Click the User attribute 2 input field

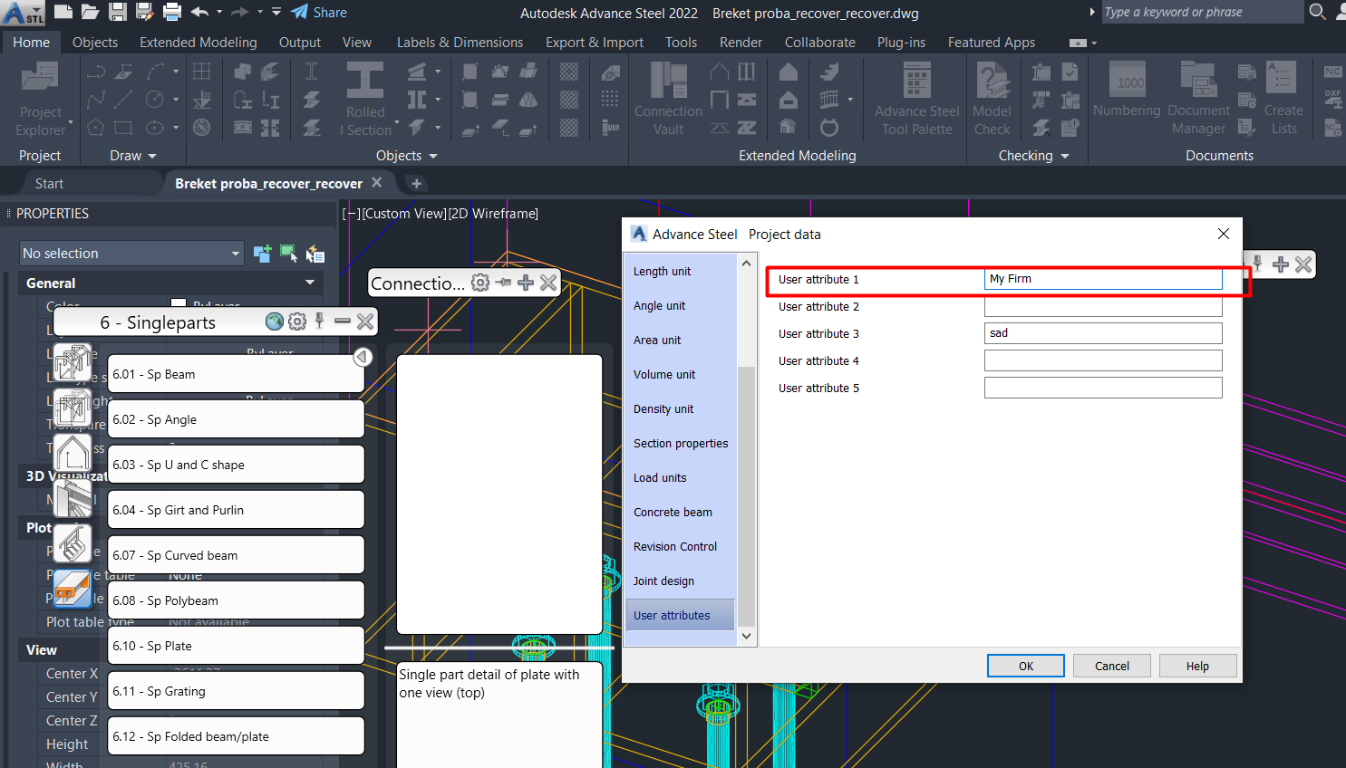1102,307
